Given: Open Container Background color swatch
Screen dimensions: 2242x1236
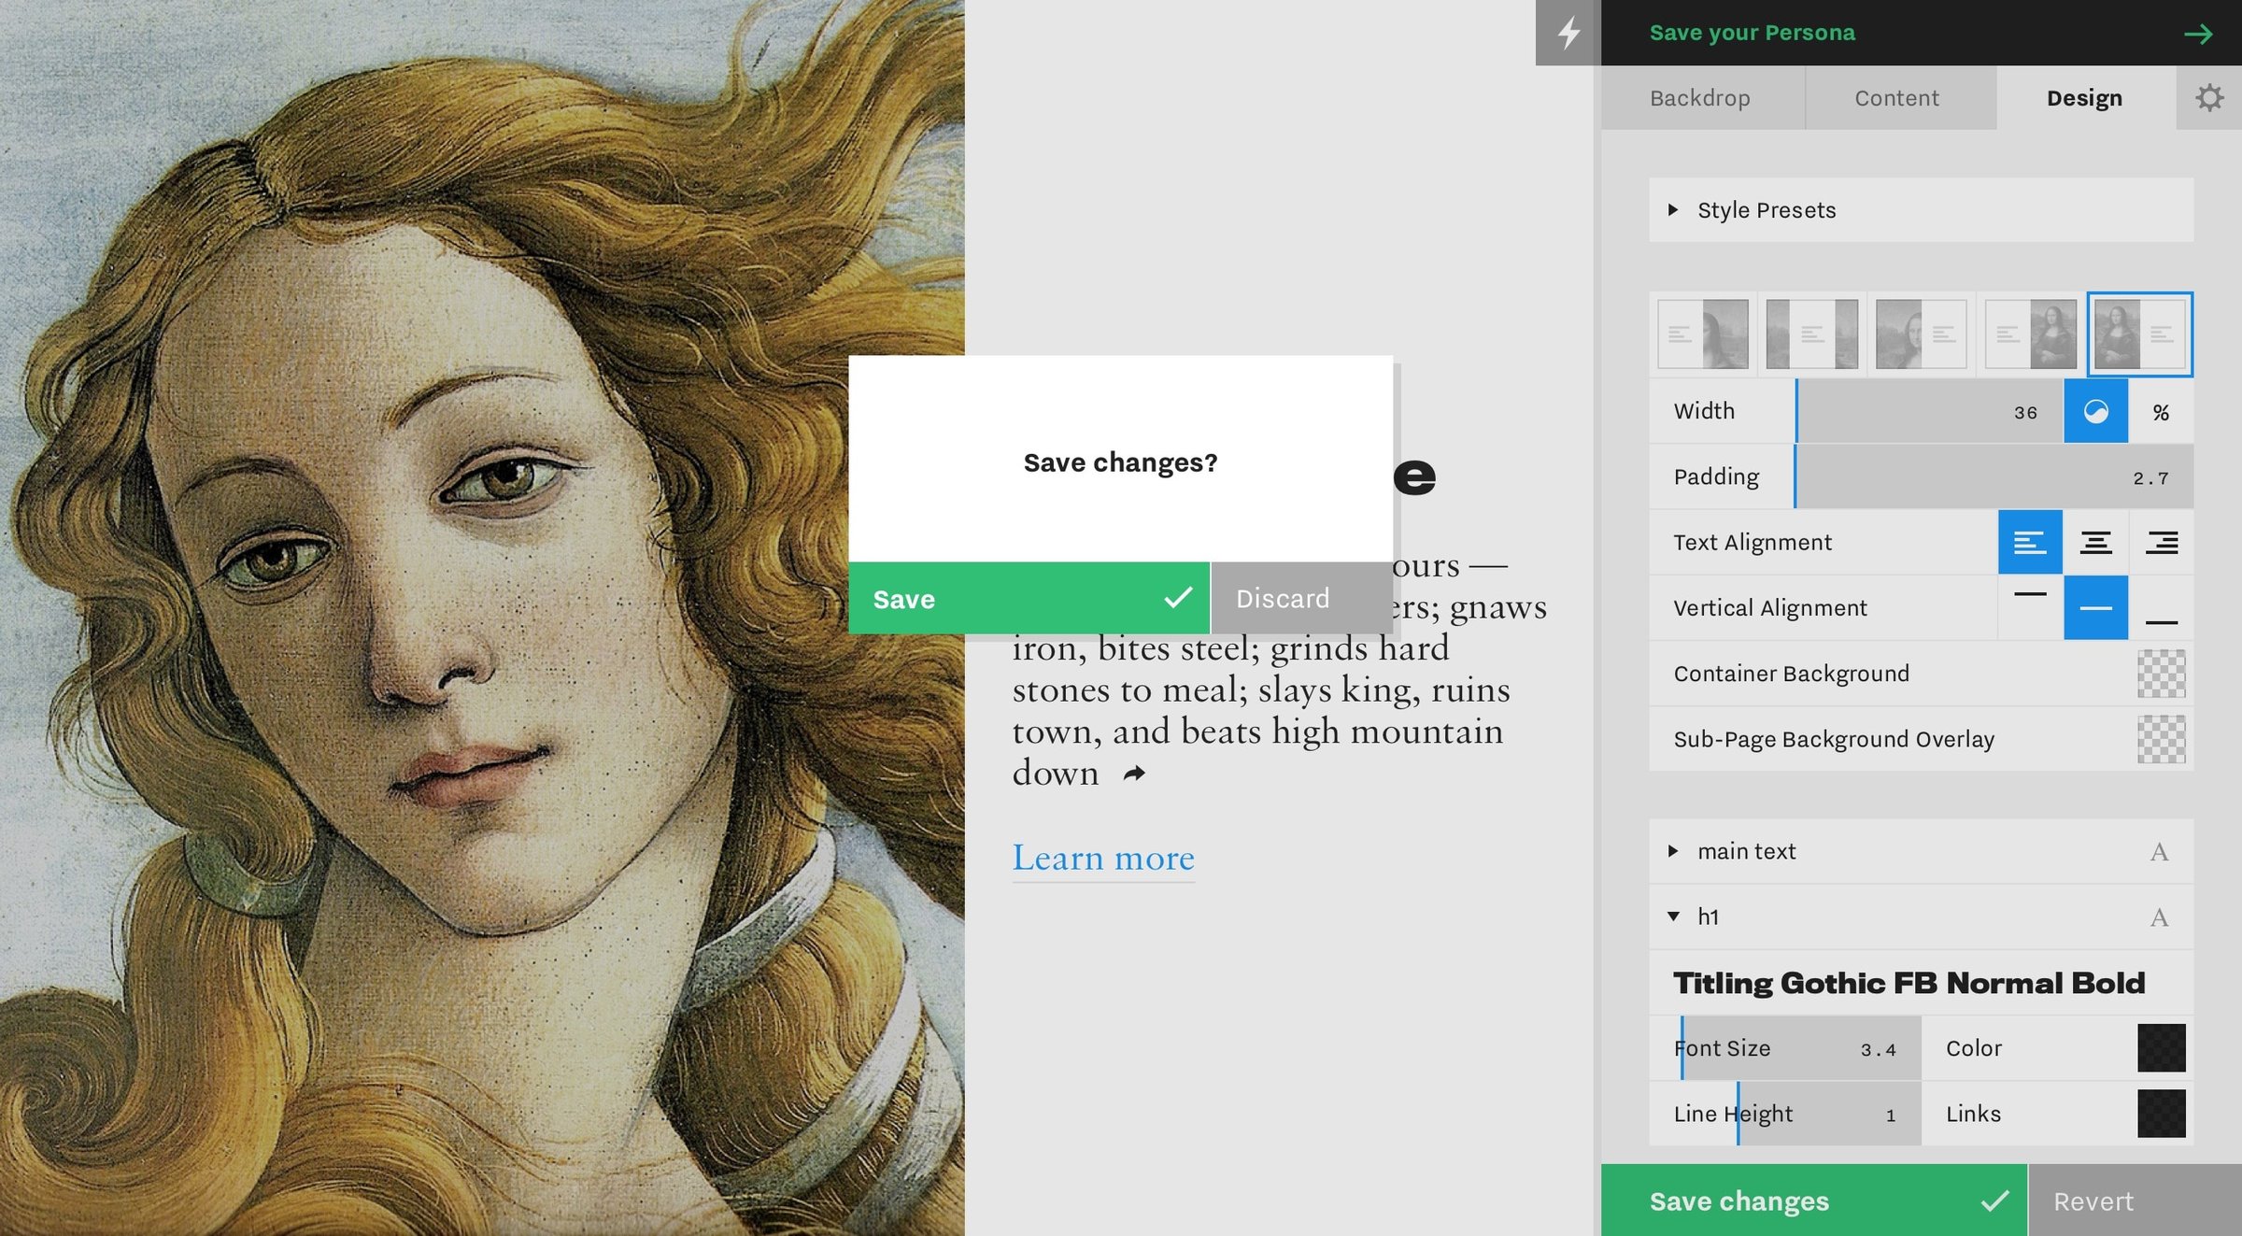Looking at the screenshot, I should click(x=2161, y=674).
